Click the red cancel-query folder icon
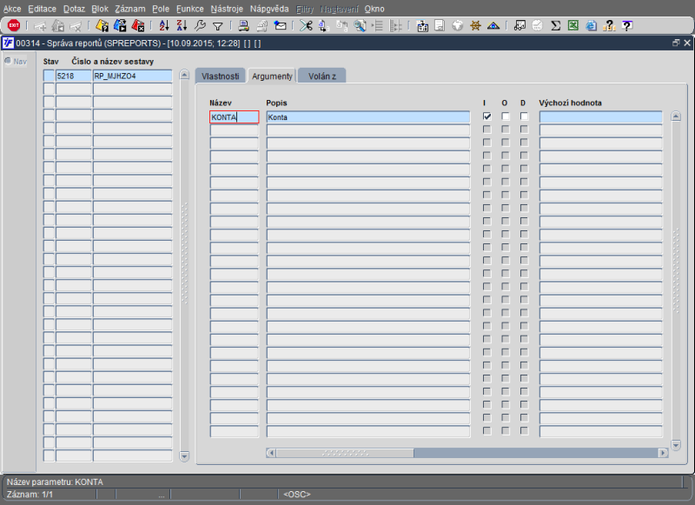The height and width of the screenshot is (505, 695). 138,26
